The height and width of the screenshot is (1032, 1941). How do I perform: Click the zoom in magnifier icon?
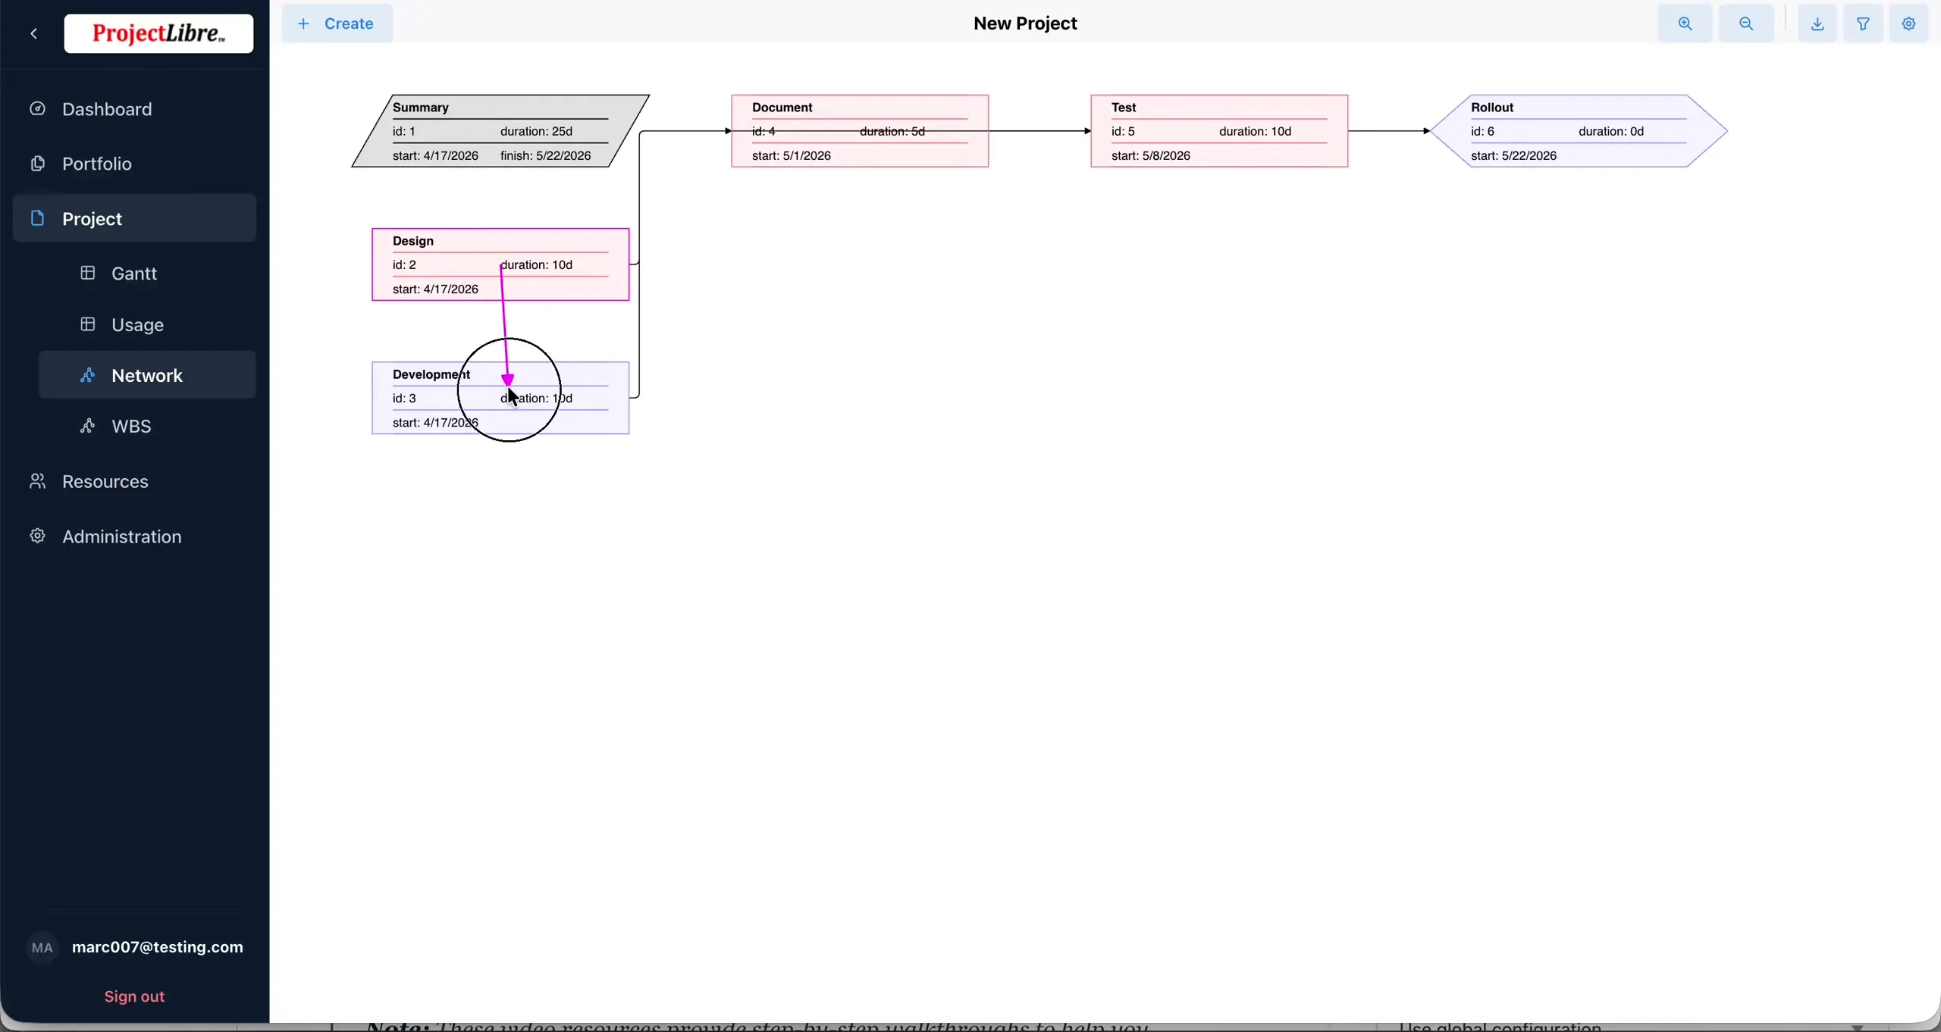[1685, 23]
